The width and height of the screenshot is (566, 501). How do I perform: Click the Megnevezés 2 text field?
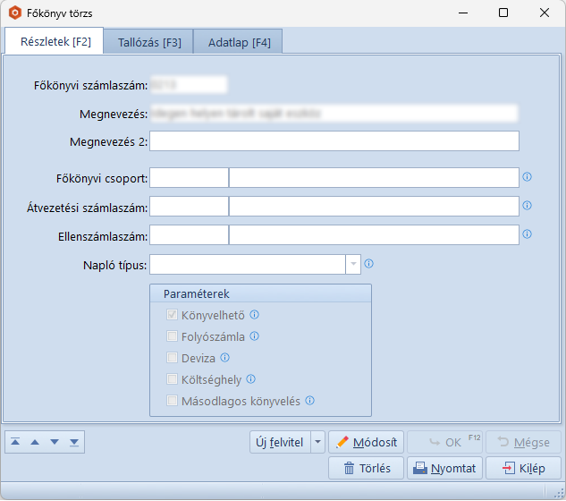click(x=334, y=141)
